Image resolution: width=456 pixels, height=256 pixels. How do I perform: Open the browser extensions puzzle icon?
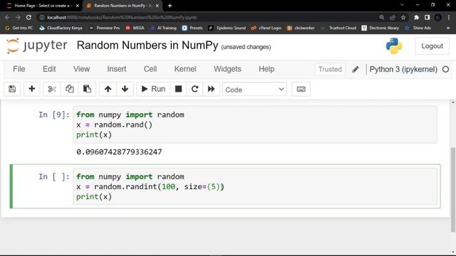click(416, 17)
